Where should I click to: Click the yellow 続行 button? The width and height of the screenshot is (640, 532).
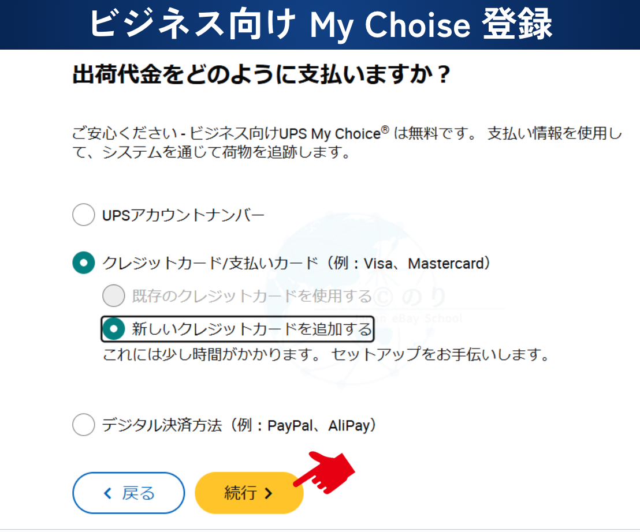point(249,493)
